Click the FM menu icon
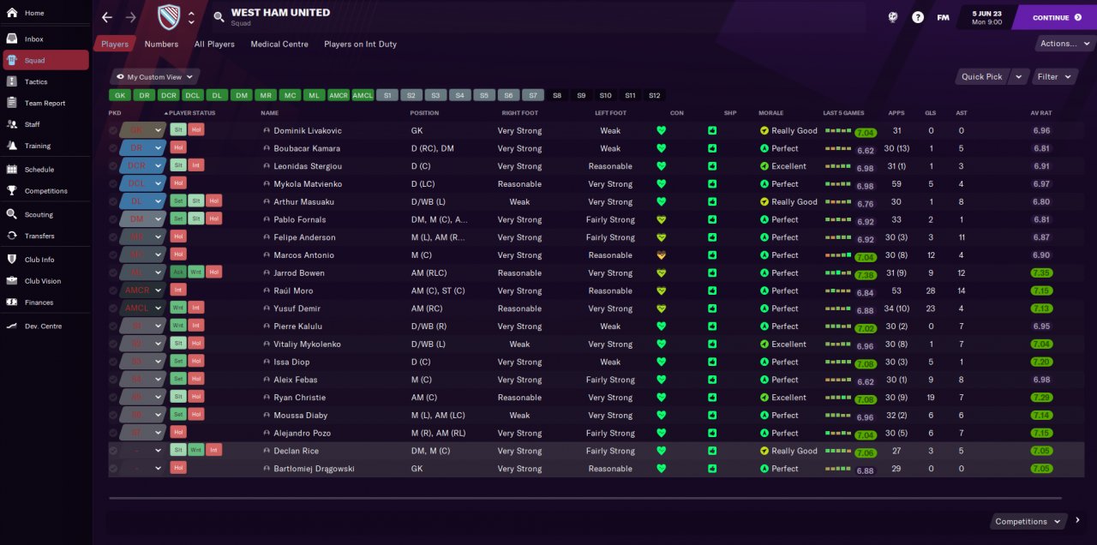The width and height of the screenshot is (1097, 545). (x=943, y=17)
